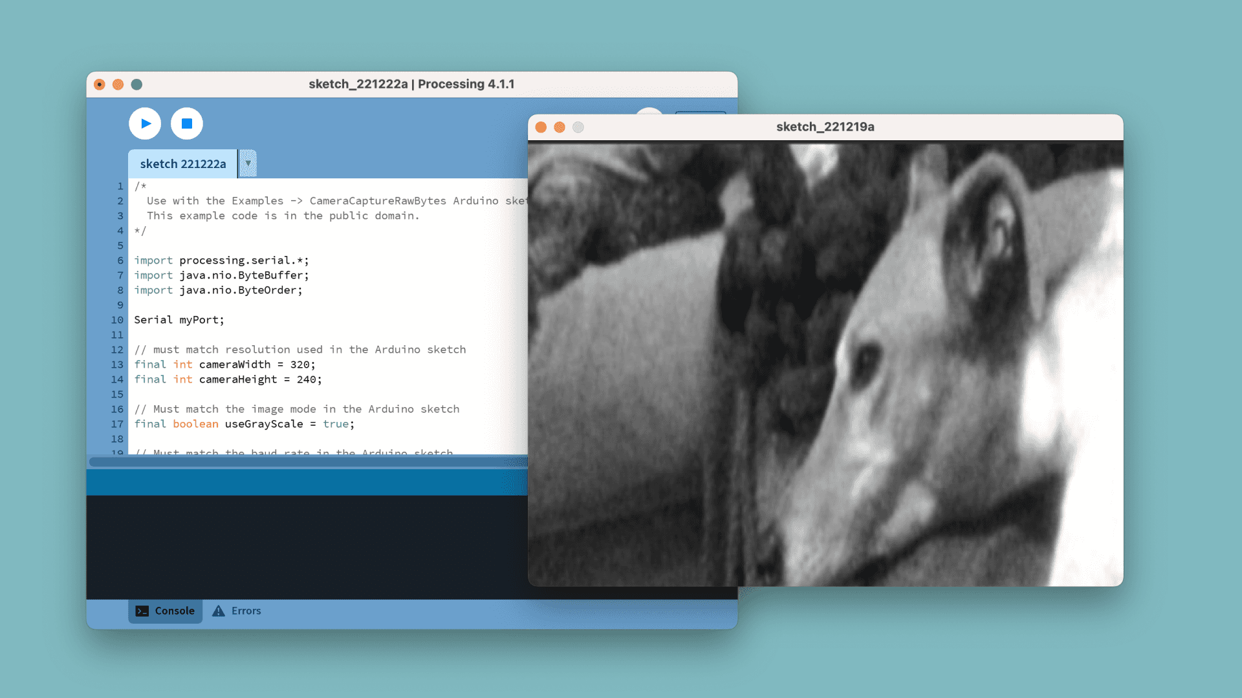Click inside the dark console output area
Screen dimensions: 1242x698
coord(304,546)
